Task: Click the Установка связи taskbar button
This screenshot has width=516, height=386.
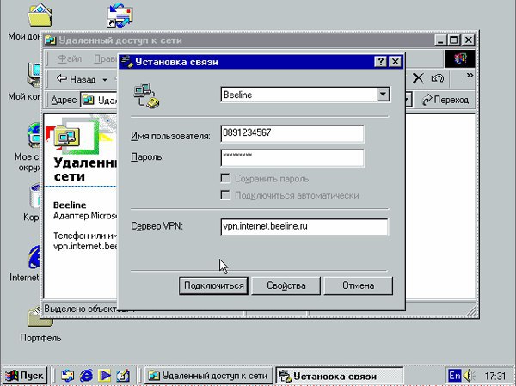Action: 339,376
